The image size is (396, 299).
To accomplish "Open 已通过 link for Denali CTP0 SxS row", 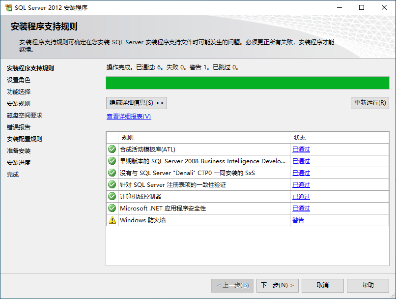I will 301,173.
